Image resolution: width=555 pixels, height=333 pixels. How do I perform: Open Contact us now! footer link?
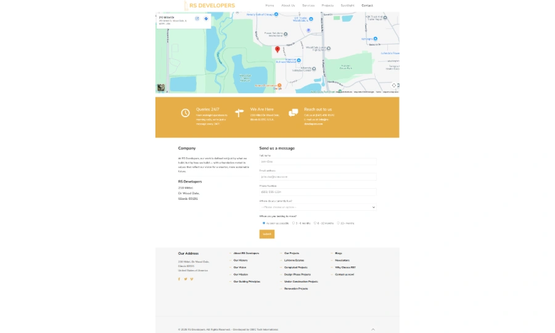[x=344, y=274]
